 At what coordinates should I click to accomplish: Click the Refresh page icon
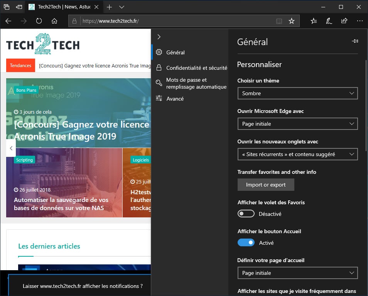pyautogui.click(x=39, y=21)
